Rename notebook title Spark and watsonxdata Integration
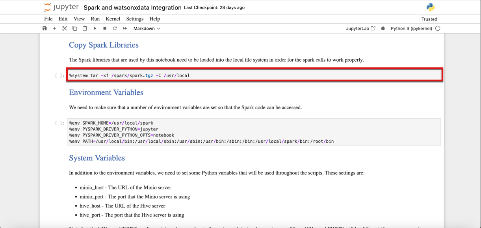 [x=133, y=7]
